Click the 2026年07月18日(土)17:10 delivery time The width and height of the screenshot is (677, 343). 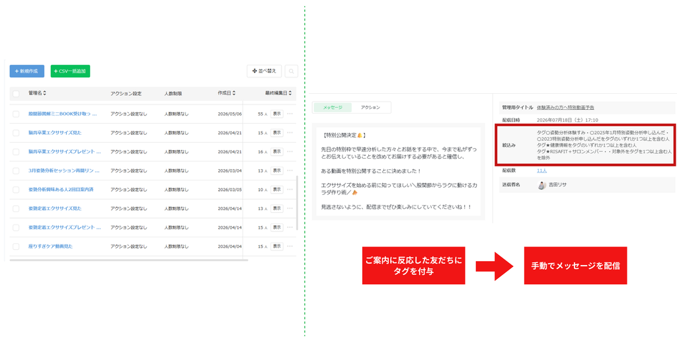pos(567,120)
